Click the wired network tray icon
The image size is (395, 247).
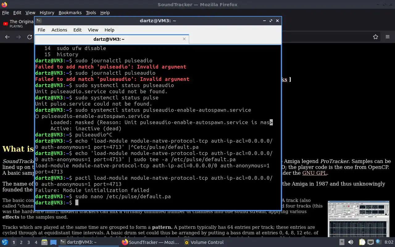370,242
